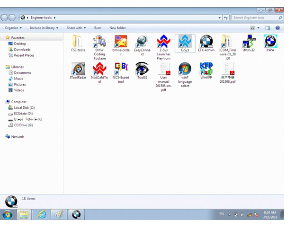The image size is (295, 229).
Task: Click the network tray icon
Action: click(250, 215)
